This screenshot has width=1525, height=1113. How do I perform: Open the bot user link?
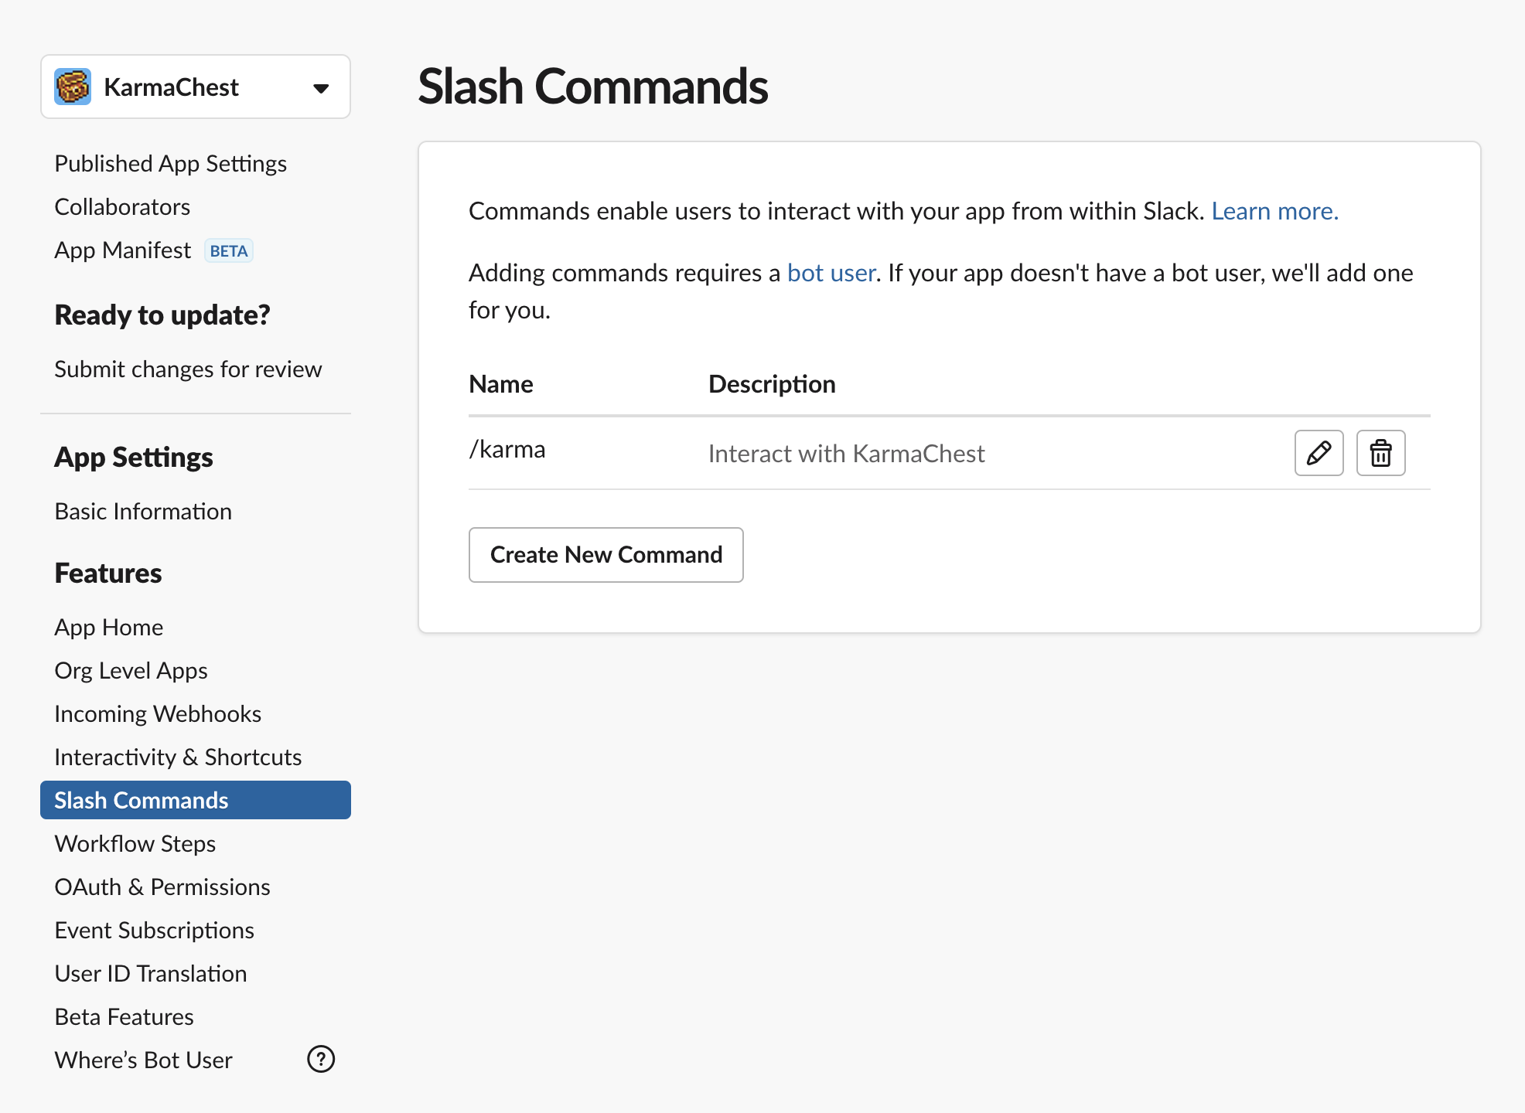coord(831,273)
